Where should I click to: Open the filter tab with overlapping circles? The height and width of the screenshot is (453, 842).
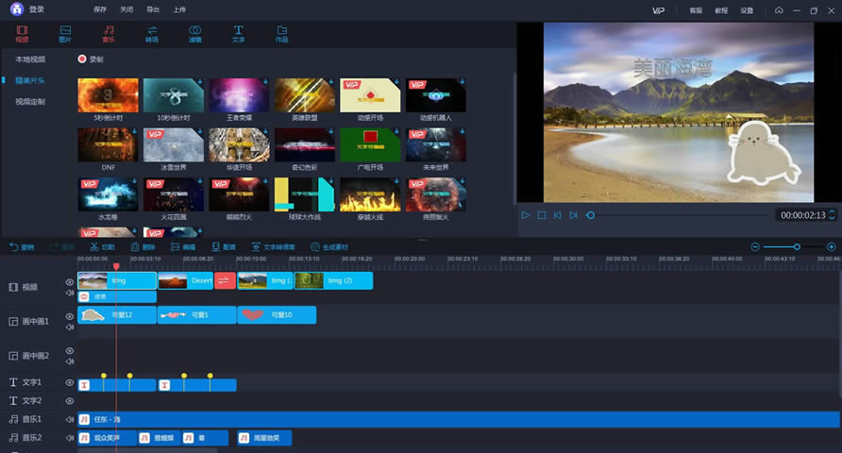coord(195,34)
